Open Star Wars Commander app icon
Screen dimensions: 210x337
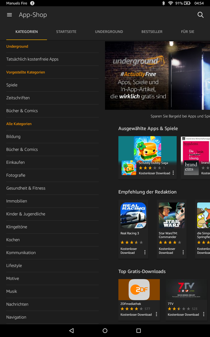point(172,215)
